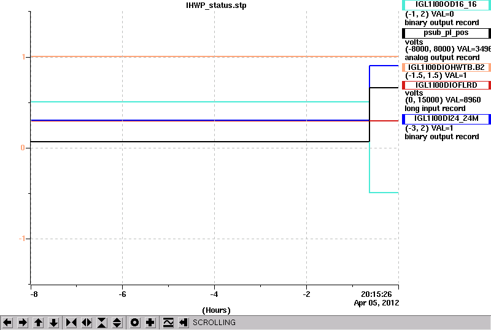Click the 'long input record' text
The image size is (491, 330).
coord(435,109)
